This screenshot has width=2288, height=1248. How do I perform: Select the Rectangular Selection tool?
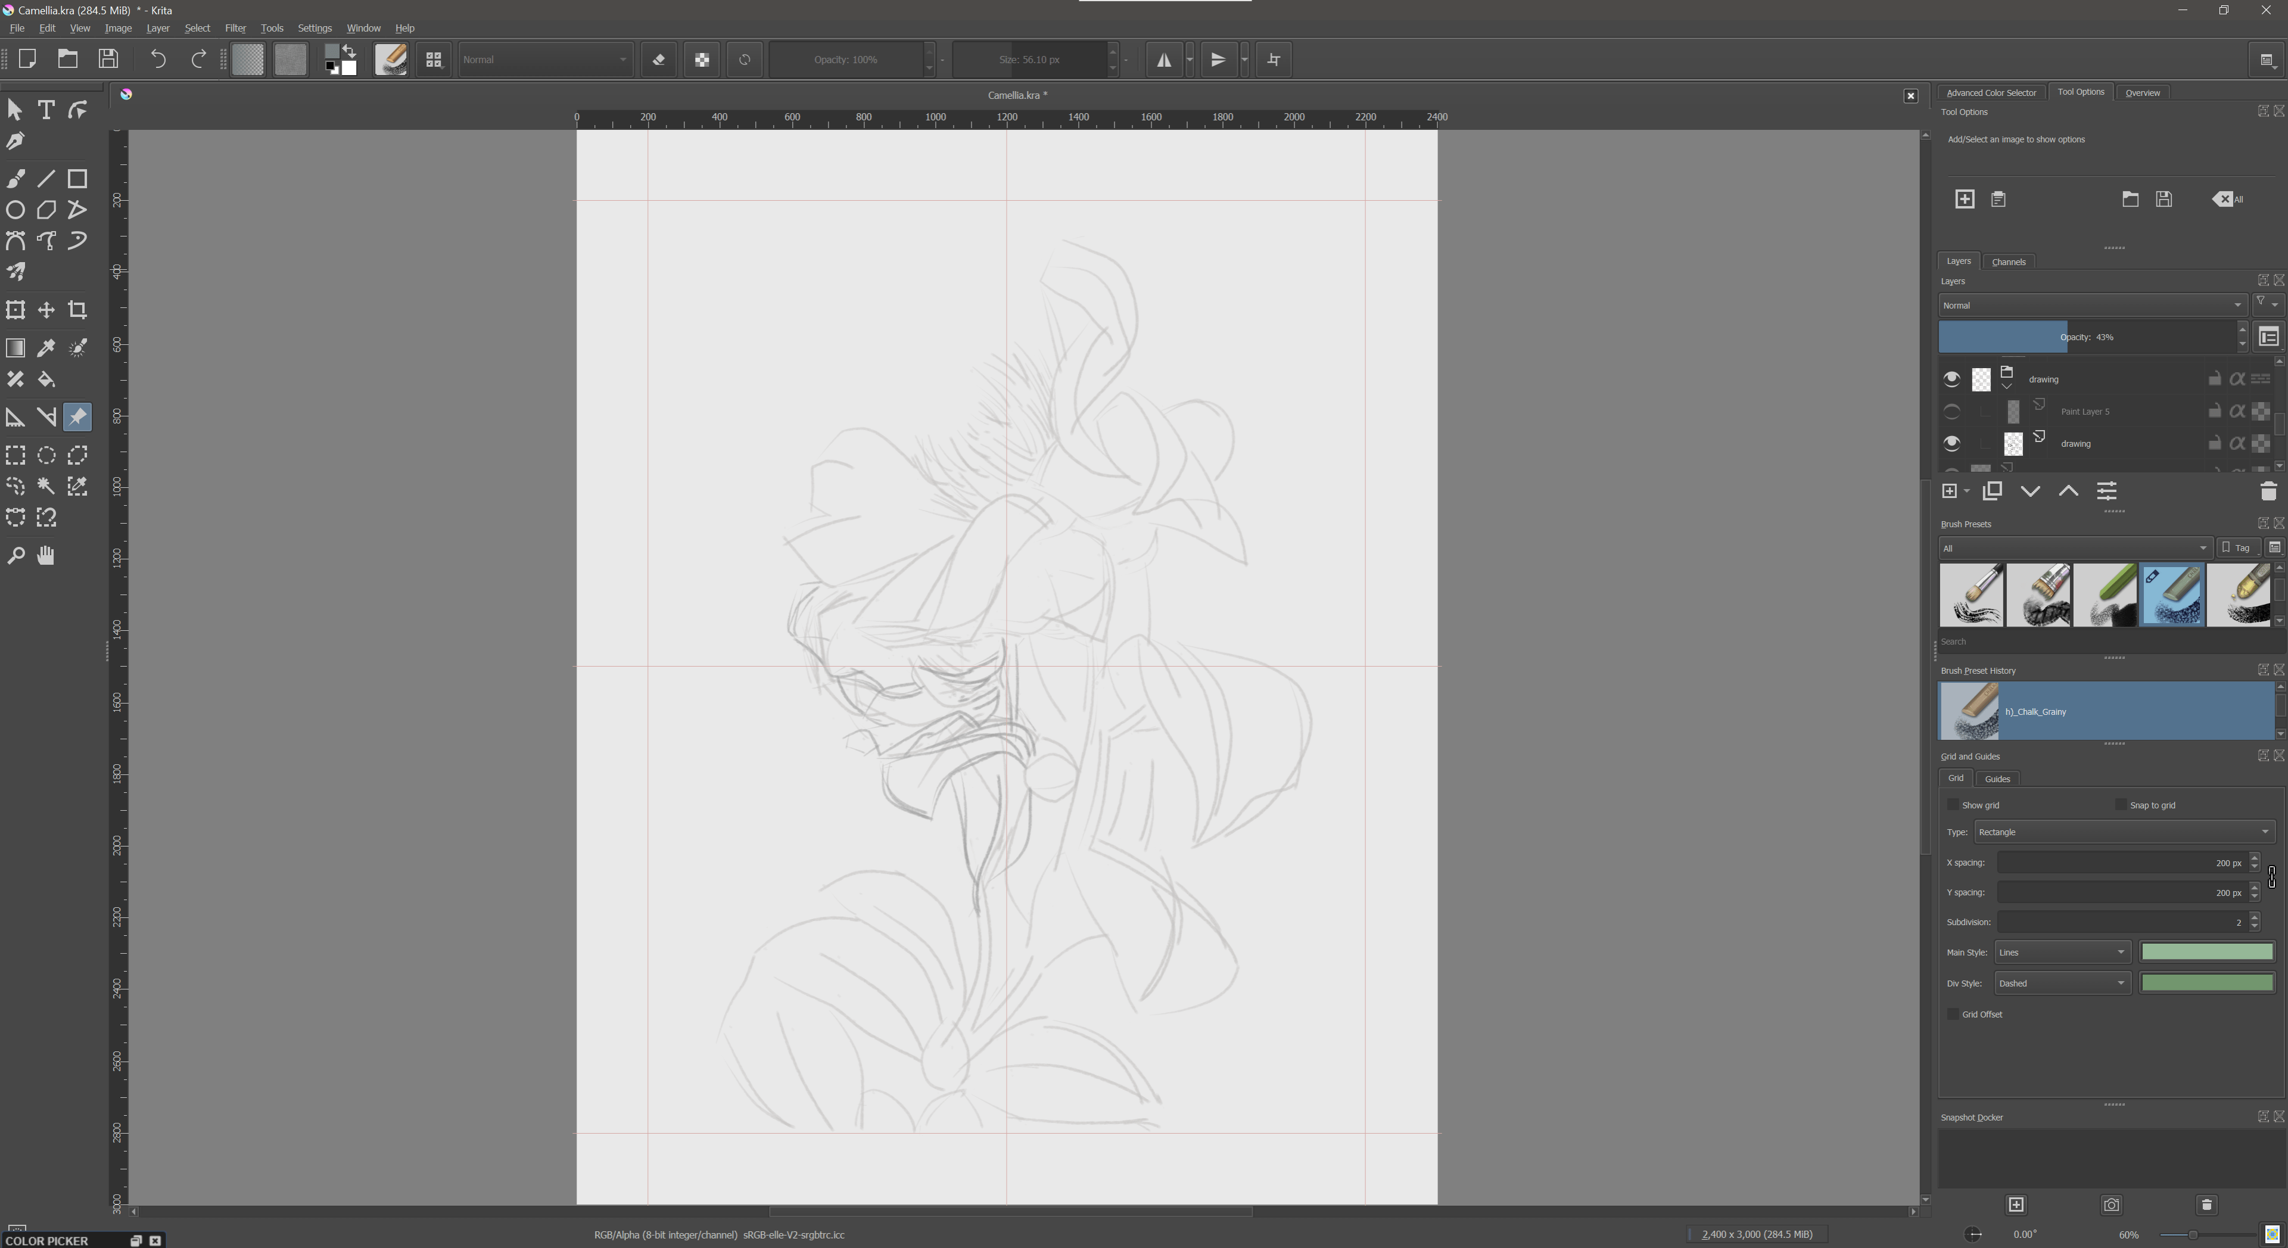point(15,455)
